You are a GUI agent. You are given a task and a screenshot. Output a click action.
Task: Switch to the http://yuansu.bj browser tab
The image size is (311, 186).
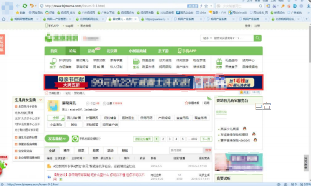point(155,19)
